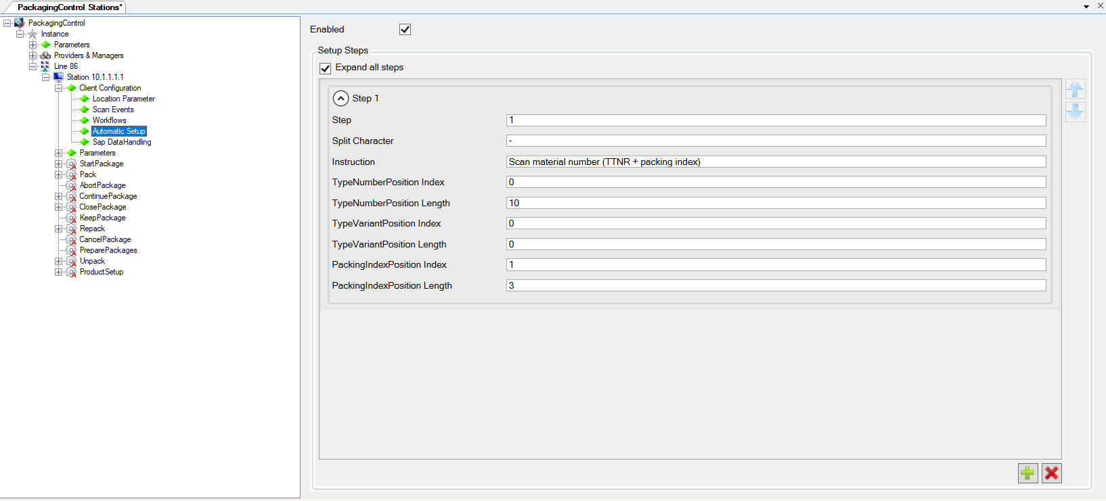Expand the StartPackage node
1106x501 pixels.
58,164
